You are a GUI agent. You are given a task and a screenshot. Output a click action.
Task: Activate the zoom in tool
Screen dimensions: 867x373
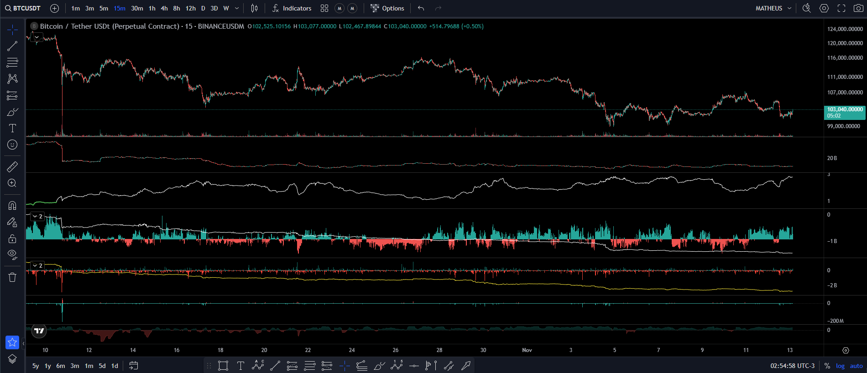12,183
